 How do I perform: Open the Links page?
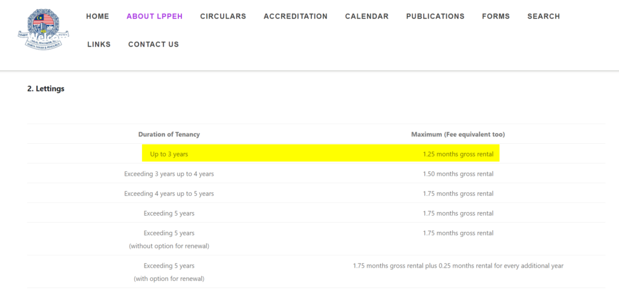coord(99,44)
